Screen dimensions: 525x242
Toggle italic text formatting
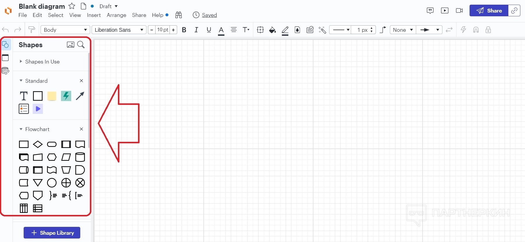coord(196,30)
